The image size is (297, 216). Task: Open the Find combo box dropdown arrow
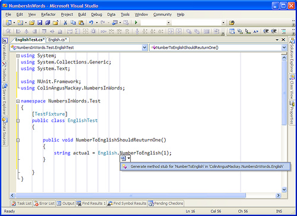(x=223, y=22)
